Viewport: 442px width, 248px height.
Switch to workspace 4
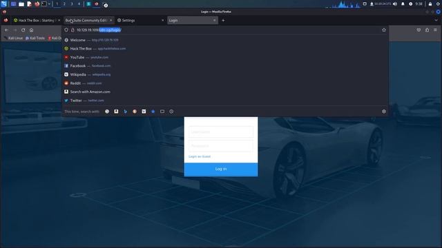pos(79,4)
